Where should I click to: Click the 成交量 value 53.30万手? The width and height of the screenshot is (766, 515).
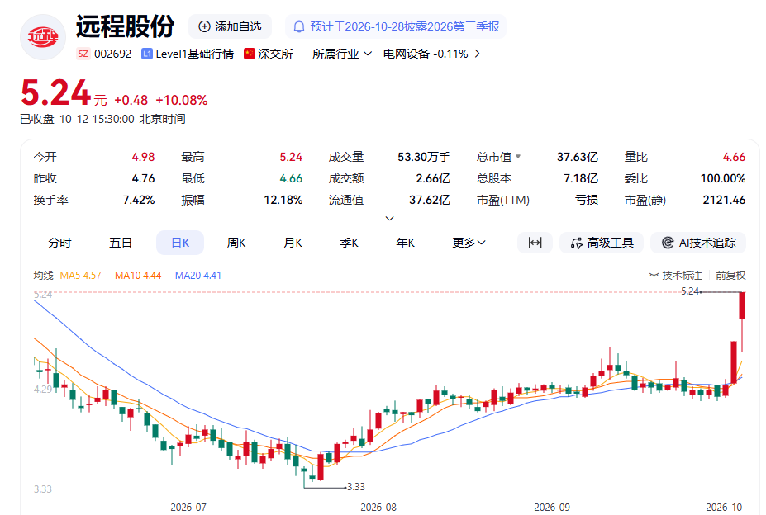click(x=424, y=157)
